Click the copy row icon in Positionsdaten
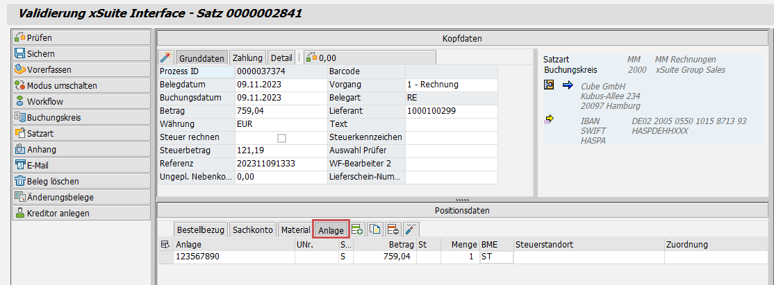The image size is (774, 285). [x=375, y=229]
